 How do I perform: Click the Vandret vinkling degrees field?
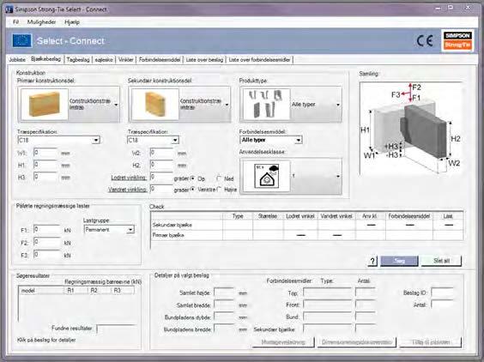point(161,189)
